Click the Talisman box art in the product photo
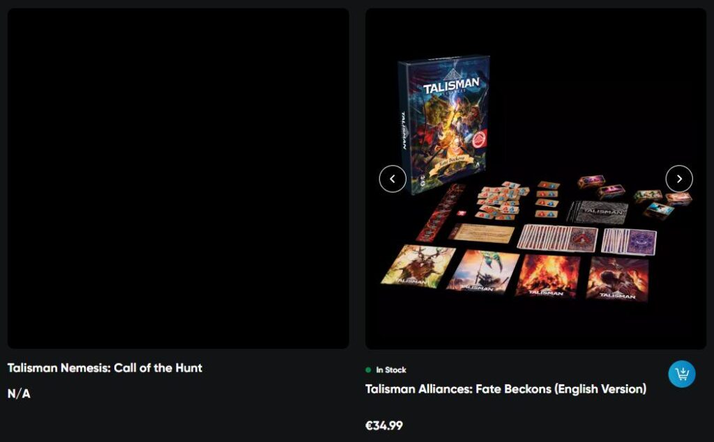 coord(443,124)
